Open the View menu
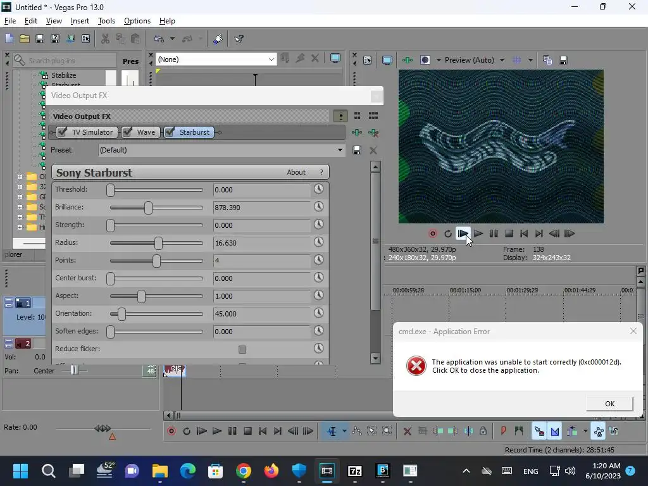The image size is (648, 486). click(54, 21)
